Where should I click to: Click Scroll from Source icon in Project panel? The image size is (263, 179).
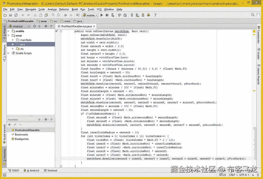[x=34, y=26]
